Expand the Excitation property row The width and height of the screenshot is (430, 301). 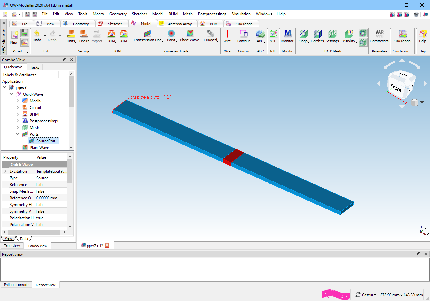click(5, 171)
